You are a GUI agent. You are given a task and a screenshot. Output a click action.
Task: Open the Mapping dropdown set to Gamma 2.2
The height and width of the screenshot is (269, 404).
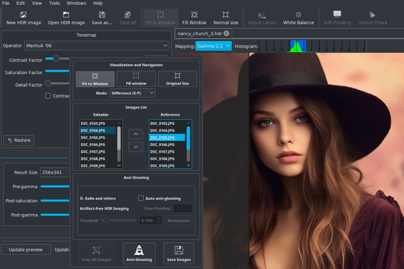(x=213, y=46)
